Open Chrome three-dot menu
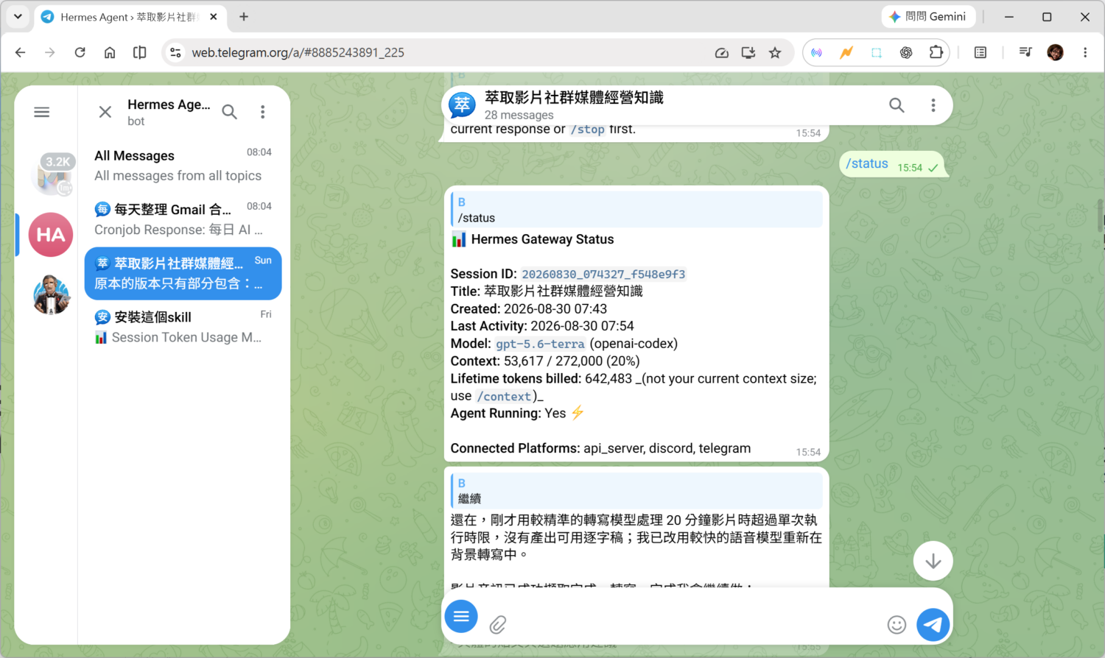This screenshot has height=658, width=1105. point(1085,52)
